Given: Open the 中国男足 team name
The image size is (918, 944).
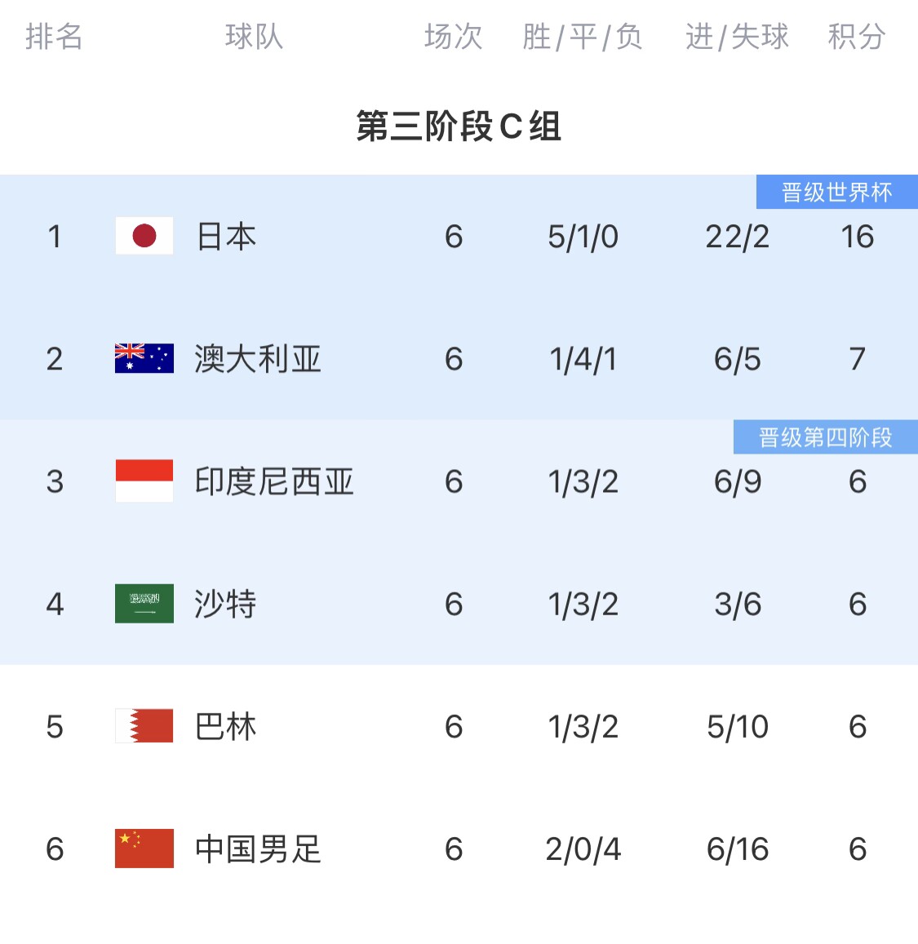Looking at the screenshot, I should coord(258,849).
